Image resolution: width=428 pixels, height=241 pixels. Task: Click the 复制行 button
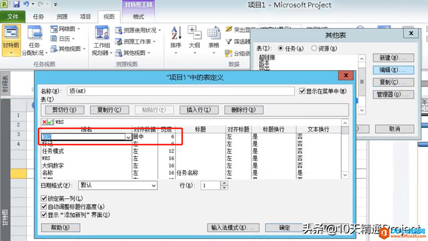click(x=109, y=110)
